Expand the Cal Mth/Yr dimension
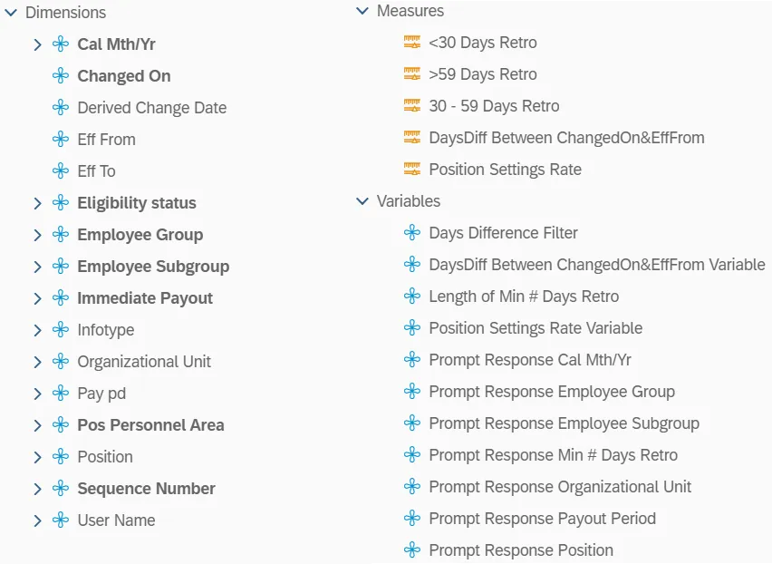 [x=37, y=44]
